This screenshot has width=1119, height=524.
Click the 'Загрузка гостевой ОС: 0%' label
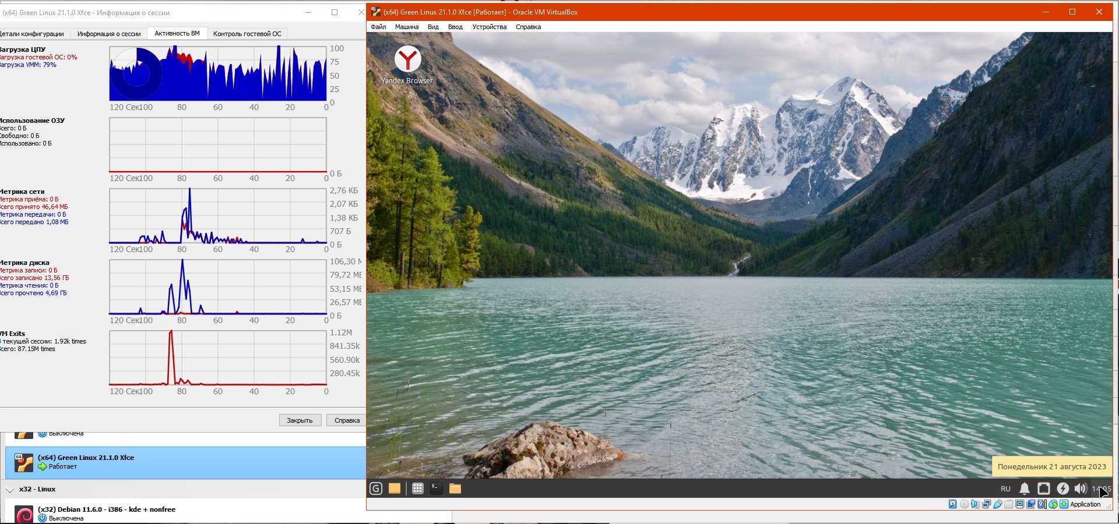[x=38, y=57]
